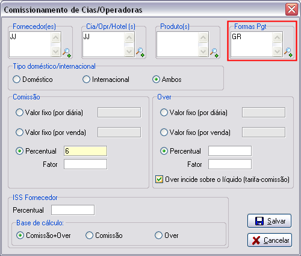Click the Cancelar button with red X
This screenshot has height=256, width=301.
(269, 240)
